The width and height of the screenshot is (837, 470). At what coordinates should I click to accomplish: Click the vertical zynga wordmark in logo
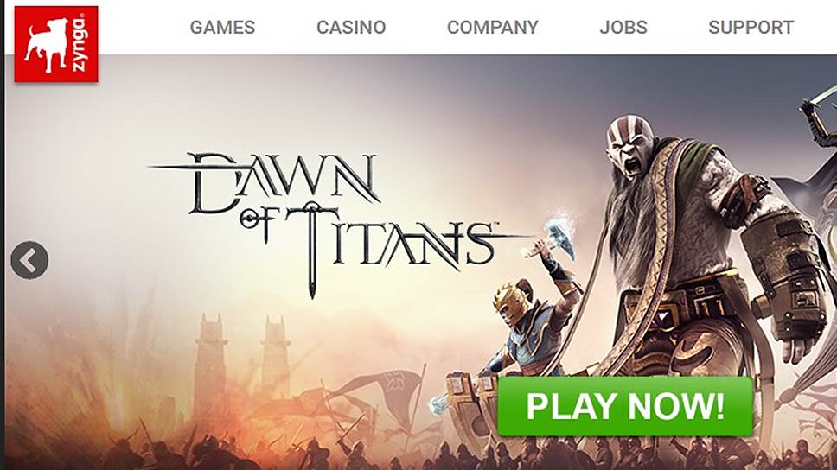pos(79,44)
